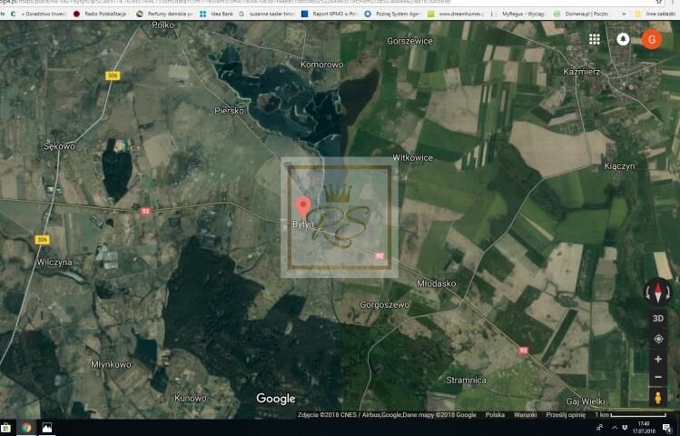Open the www.dreamhomes bookmark

coord(456,14)
